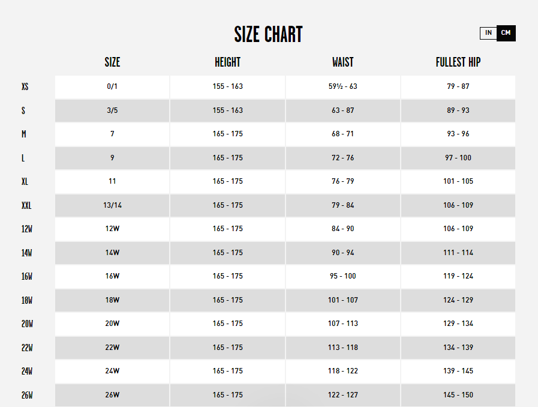Select the CM unit toggle
The width and height of the screenshot is (538, 407).
coord(506,33)
